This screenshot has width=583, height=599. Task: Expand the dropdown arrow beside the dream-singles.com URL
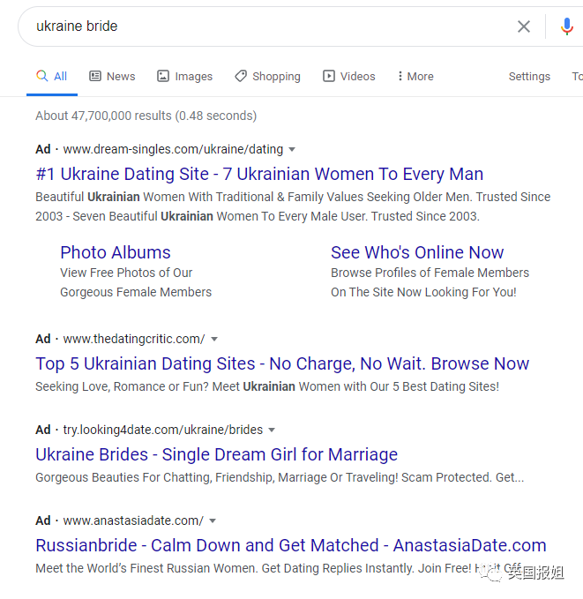(x=292, y=149)
